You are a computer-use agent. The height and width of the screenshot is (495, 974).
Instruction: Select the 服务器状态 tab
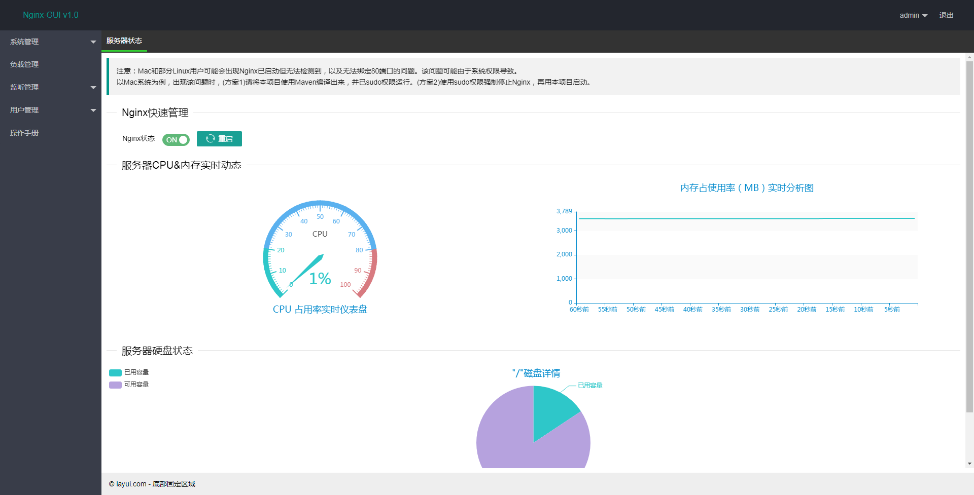pyautogui.click(x=124, y=41)
